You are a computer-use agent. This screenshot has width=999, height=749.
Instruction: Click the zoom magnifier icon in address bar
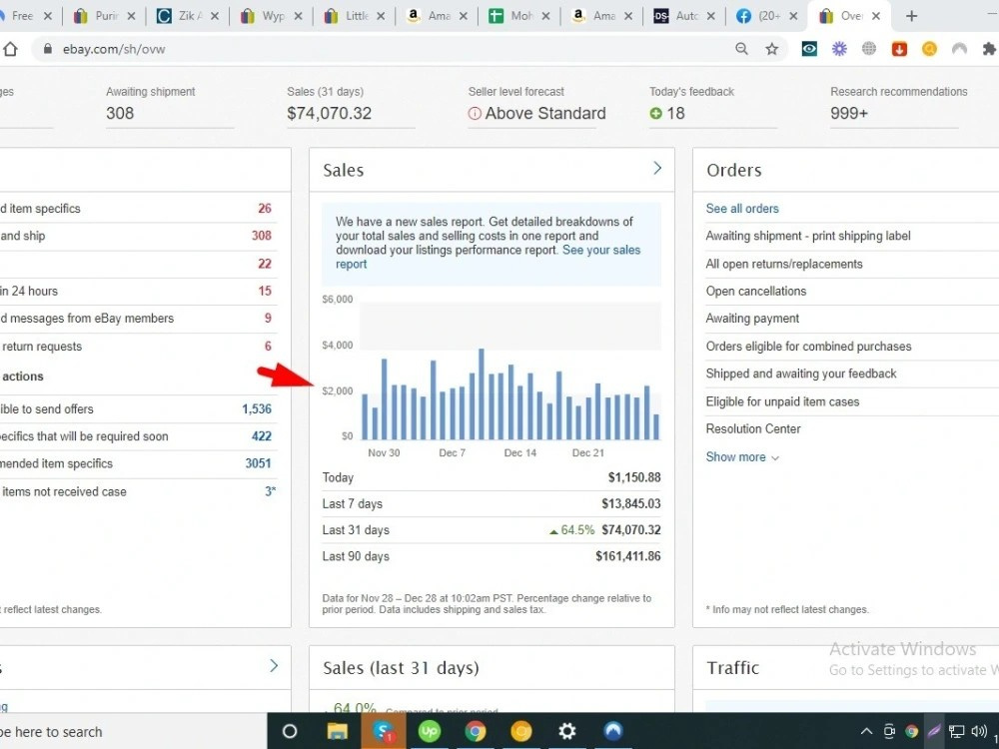click(x=741, y=49)
